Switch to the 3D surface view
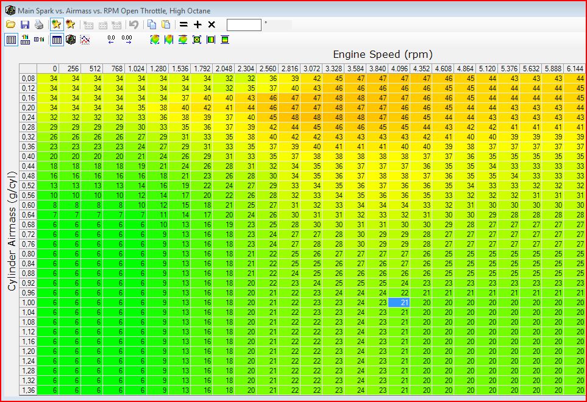Viewport: 587px width, 402px height. point(71,40)
